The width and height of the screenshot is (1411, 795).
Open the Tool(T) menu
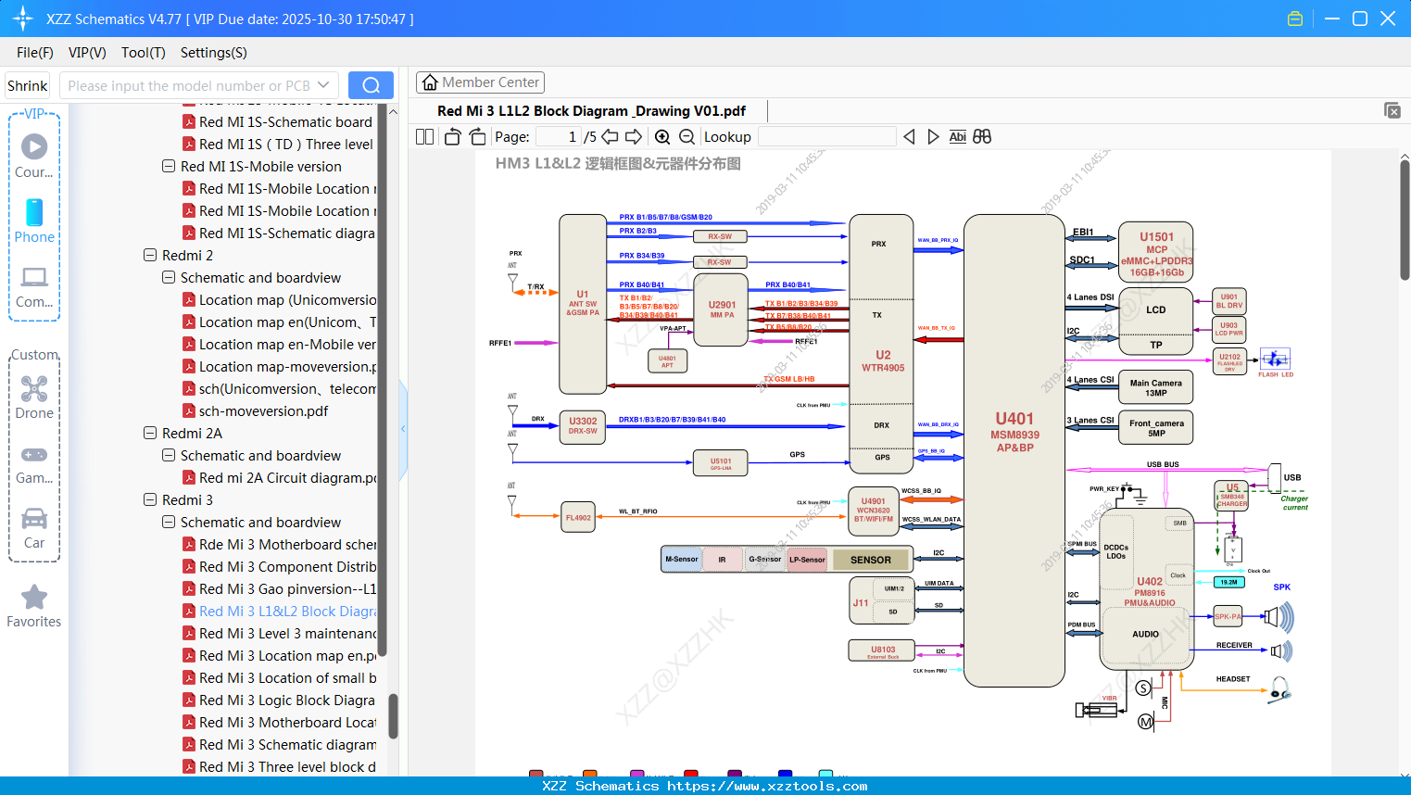coord(143,53)
